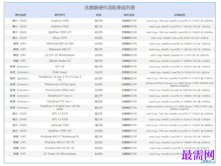Select the ThinkCentre M75q Gen2 cell
This screenshot has height=166, width=221.
coord(60,84)
